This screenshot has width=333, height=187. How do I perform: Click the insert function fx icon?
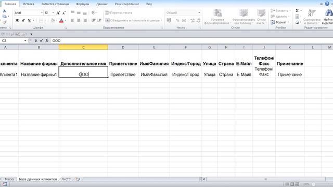coord(47,41)
